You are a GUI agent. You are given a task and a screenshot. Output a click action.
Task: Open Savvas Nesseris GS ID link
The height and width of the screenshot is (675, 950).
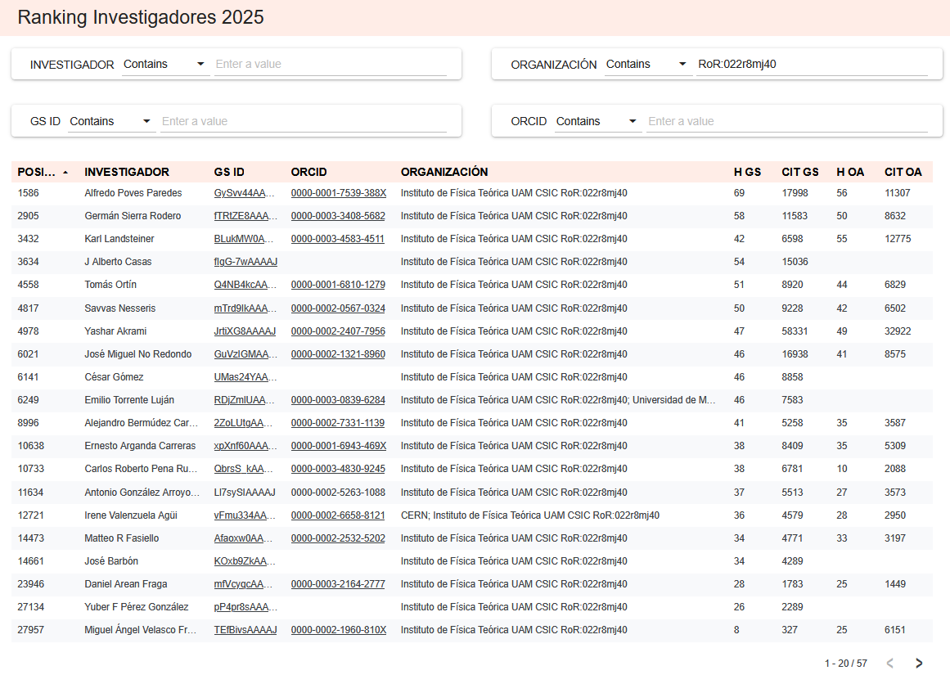[245, 308]
